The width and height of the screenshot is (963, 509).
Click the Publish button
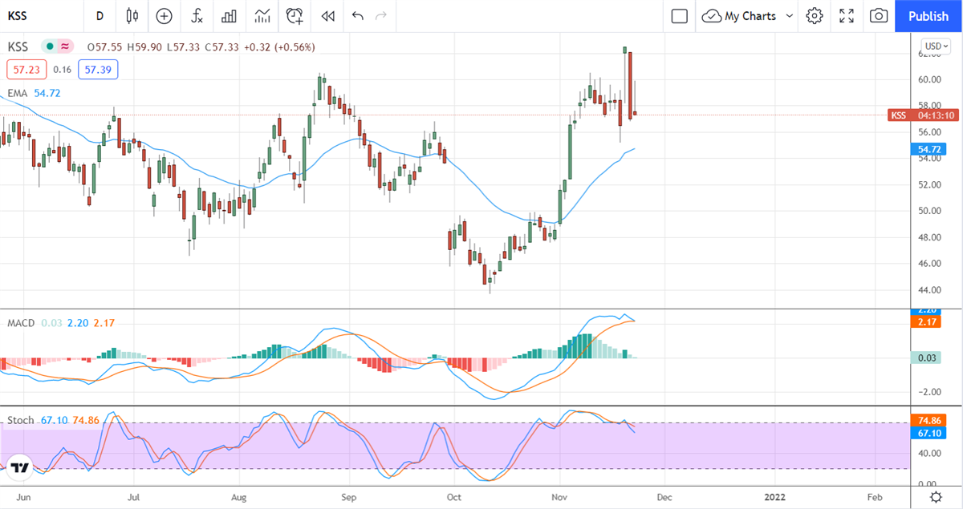click(x=928, y=16)
